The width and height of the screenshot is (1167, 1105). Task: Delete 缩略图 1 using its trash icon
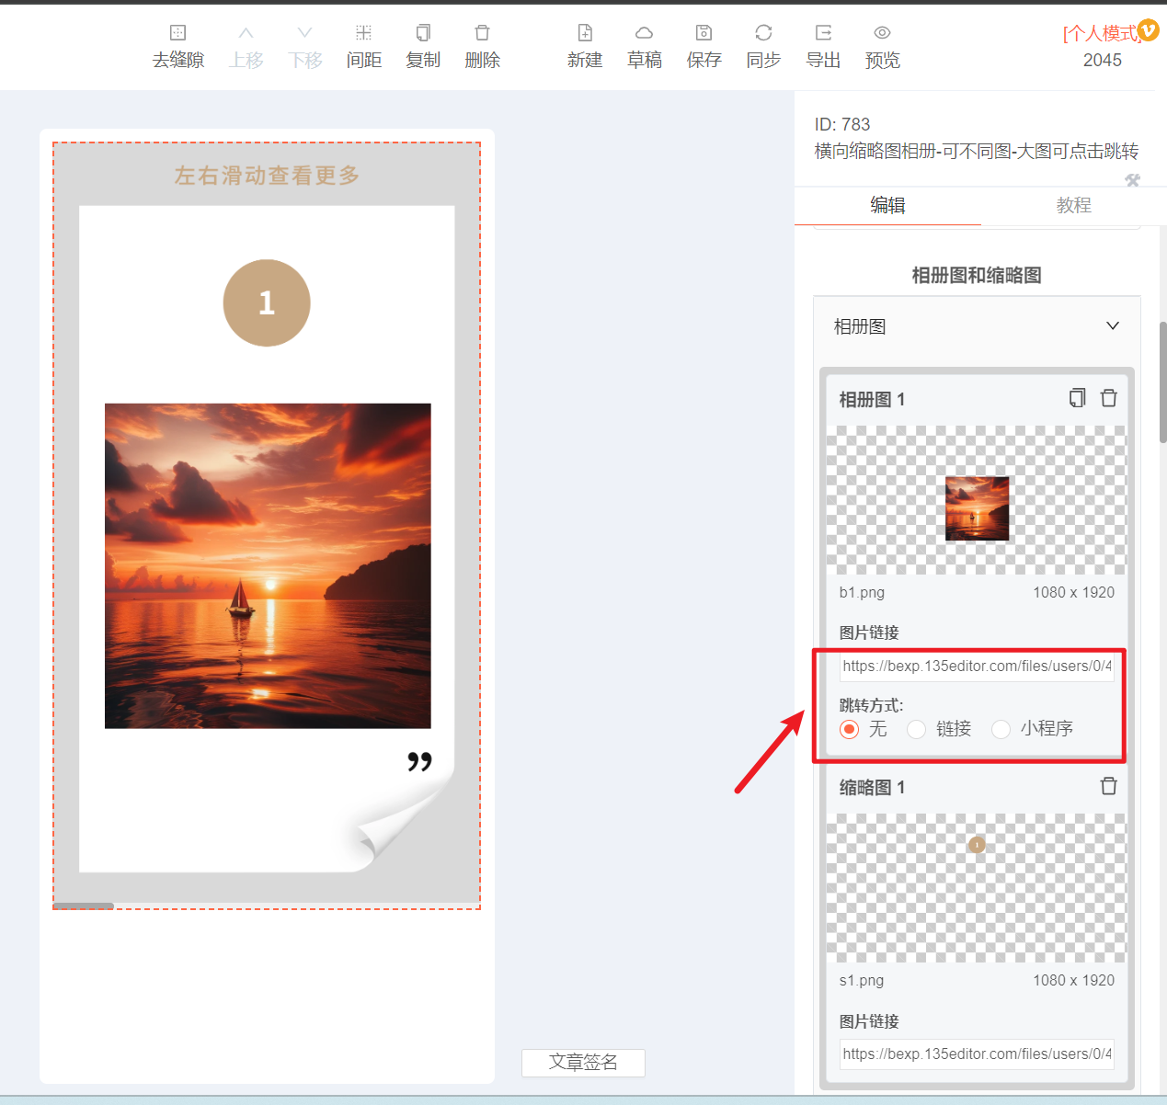tap(1109, 786)
